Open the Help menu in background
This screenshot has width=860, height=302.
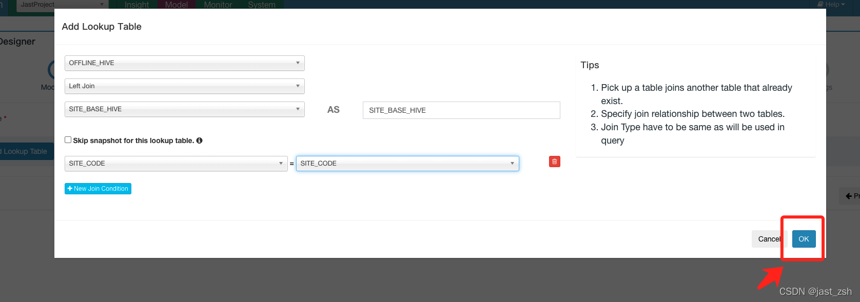tap(831, 5)
